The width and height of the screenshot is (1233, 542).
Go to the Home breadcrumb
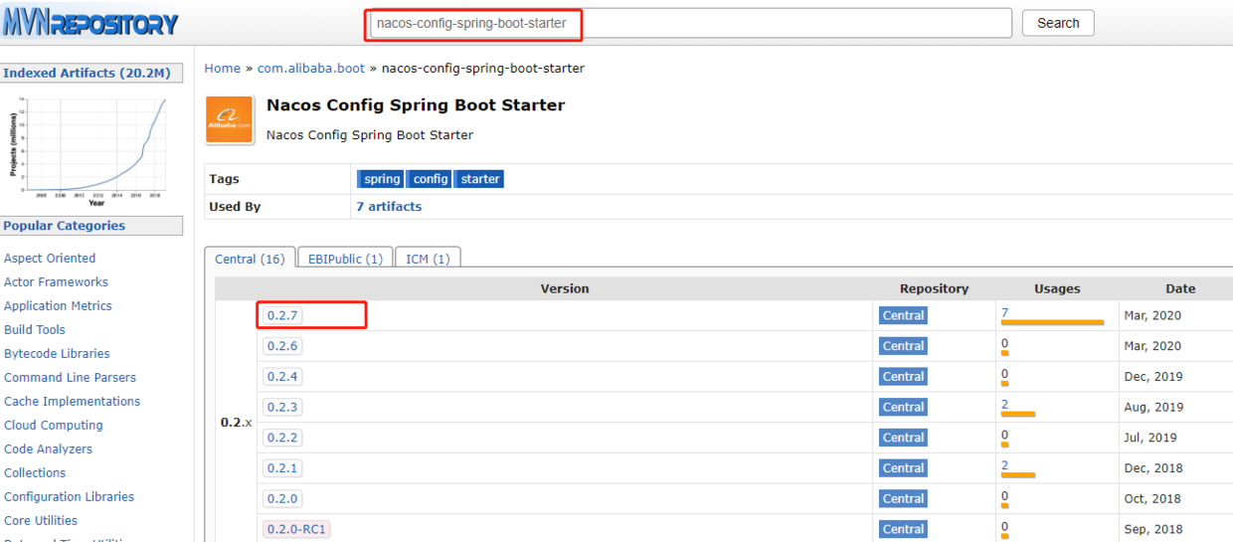[223, 69]
